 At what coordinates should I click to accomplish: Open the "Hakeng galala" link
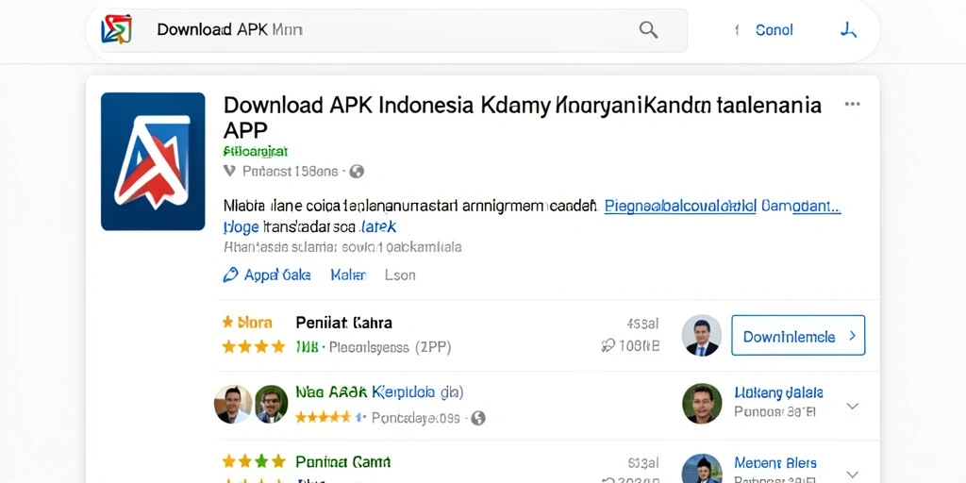coord(778,392)
